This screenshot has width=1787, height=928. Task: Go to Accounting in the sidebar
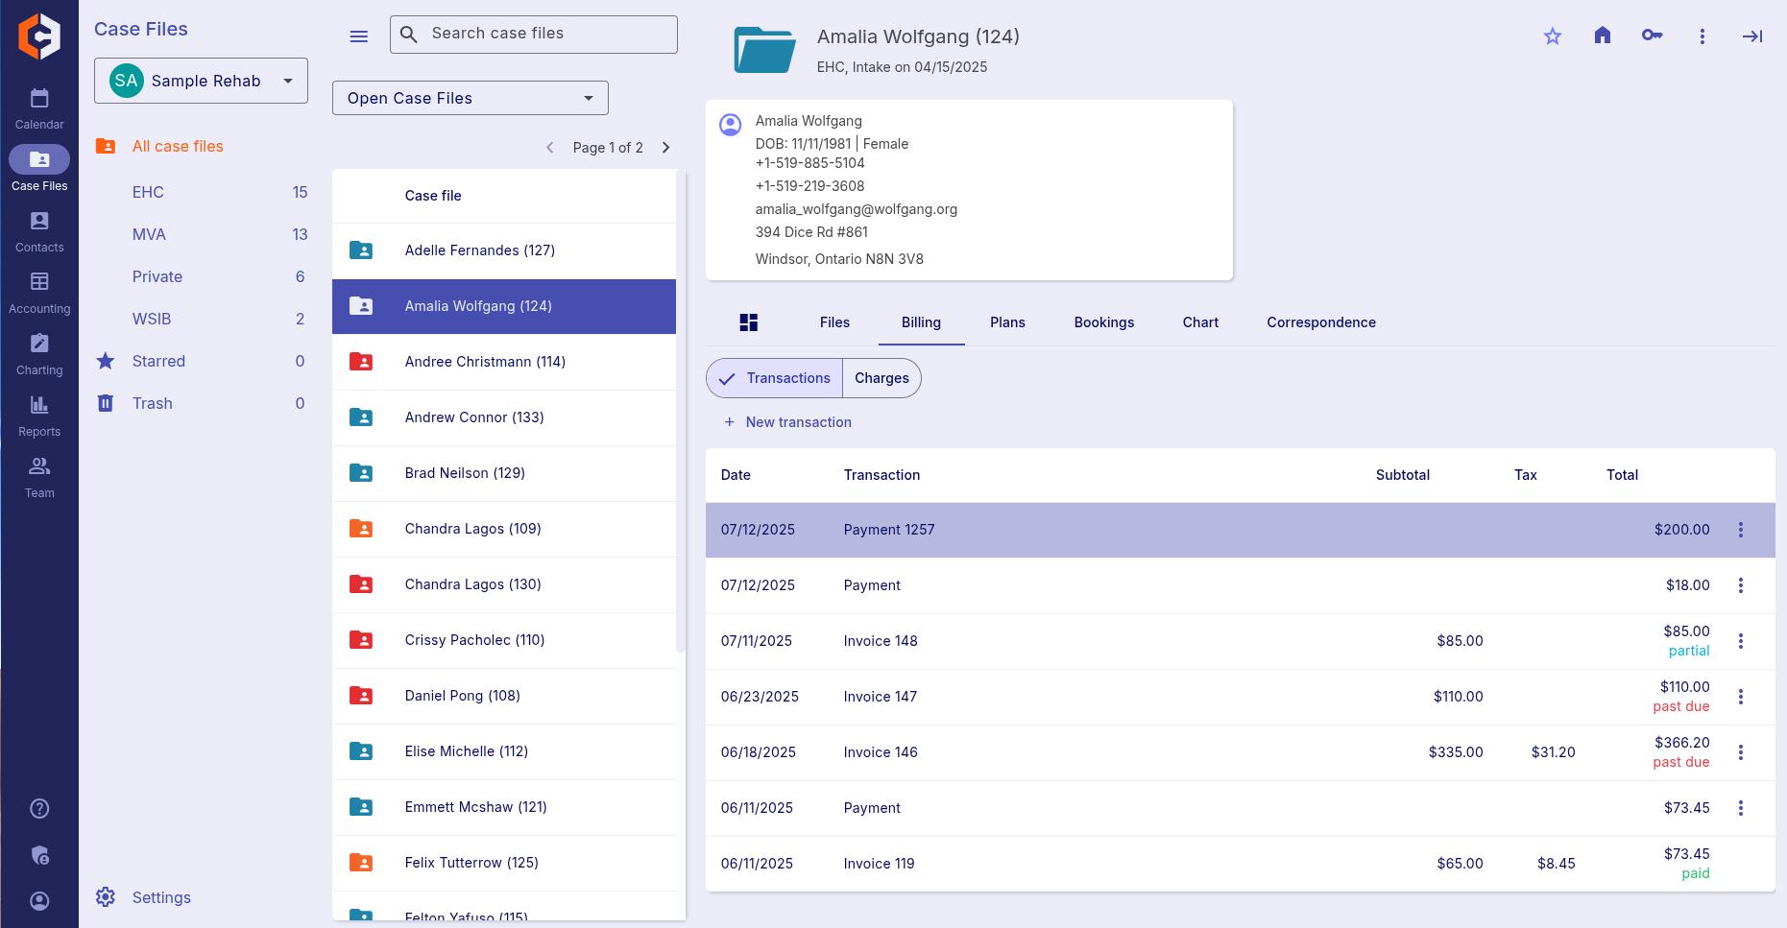point(39,293)
